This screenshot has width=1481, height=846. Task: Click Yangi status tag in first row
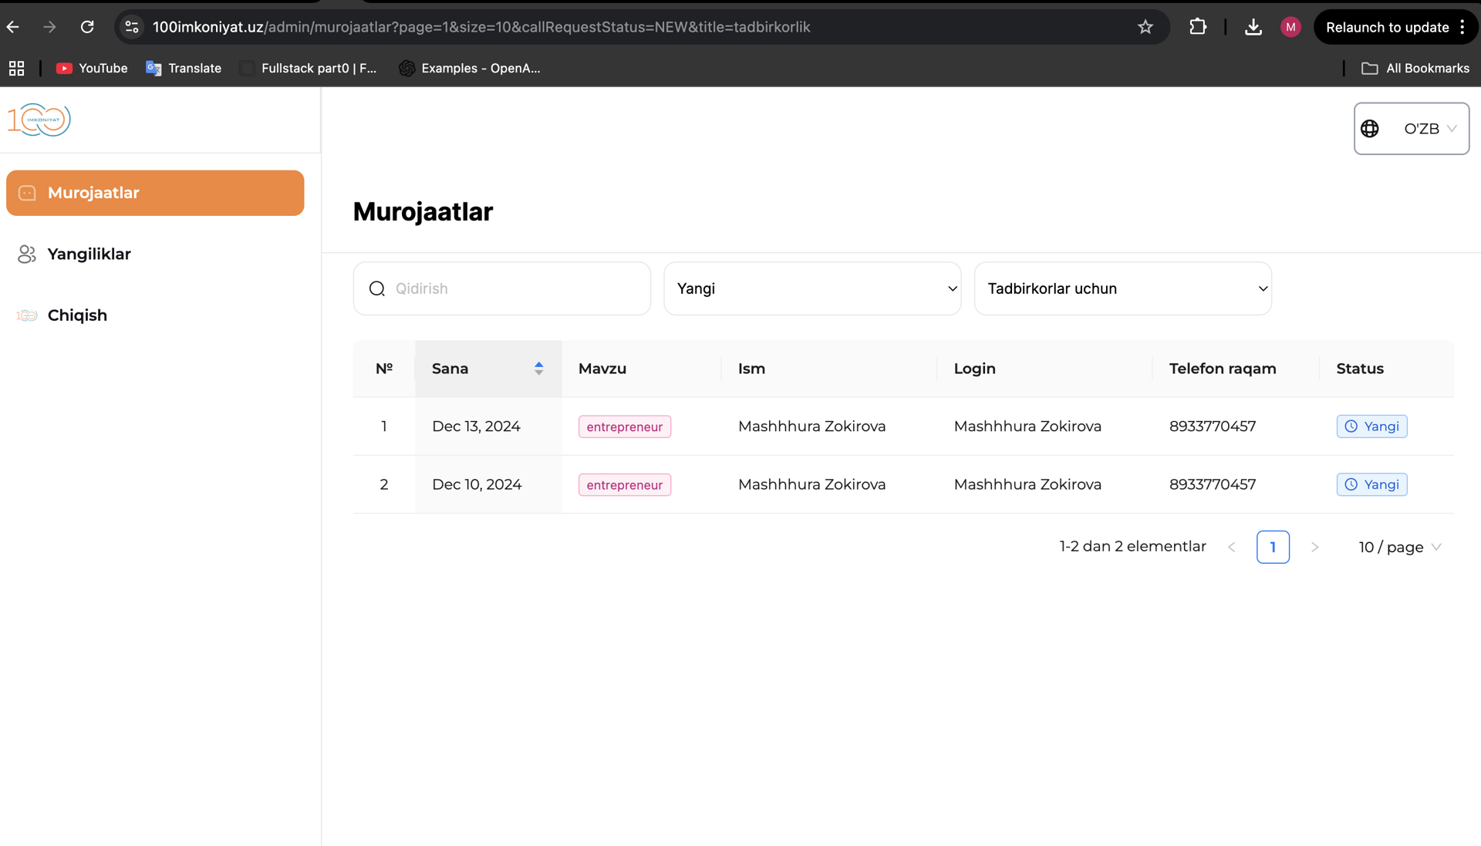pyautogui.click(x=1371, y=426)
